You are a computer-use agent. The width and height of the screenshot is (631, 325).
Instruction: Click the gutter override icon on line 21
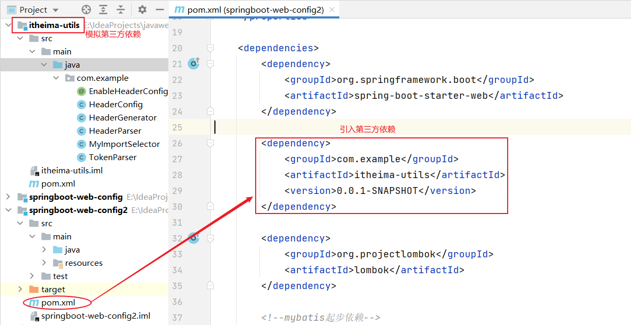click(x=194, y=64)
